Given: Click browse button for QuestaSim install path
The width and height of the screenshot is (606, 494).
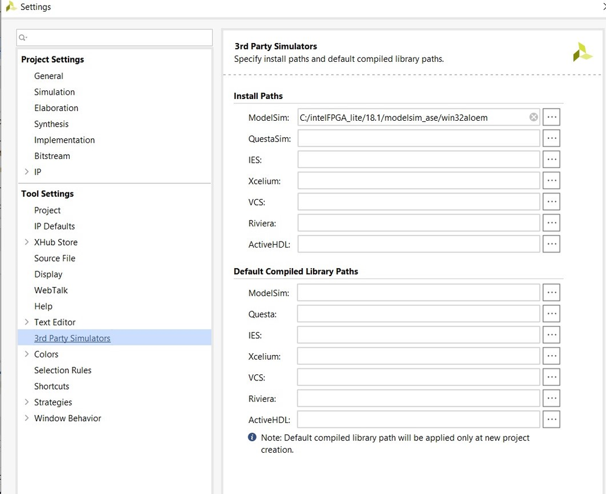Looking at the screenshot, I should click(551, 138).
